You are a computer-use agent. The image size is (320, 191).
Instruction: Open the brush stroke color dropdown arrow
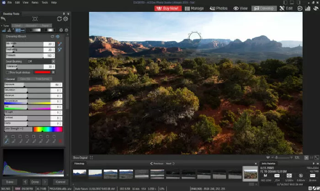pyautogui.click(x=53, y=72)
